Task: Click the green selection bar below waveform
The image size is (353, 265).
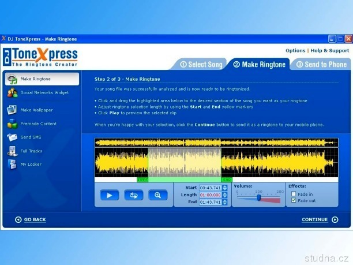Action: coord(185,180)
